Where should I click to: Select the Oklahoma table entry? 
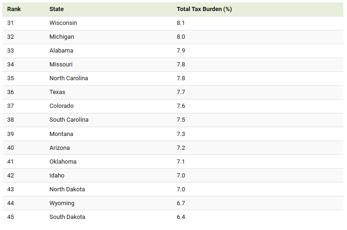click(63, 162)
